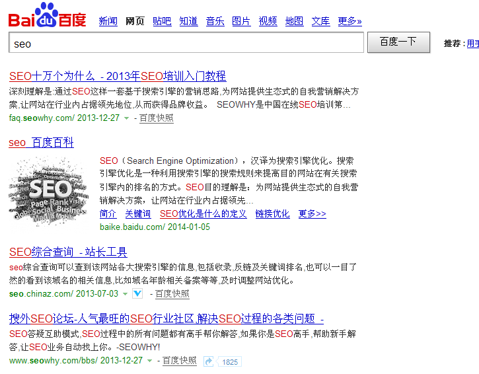
Task: Click the share arrow icon
Action: point(209,361)
